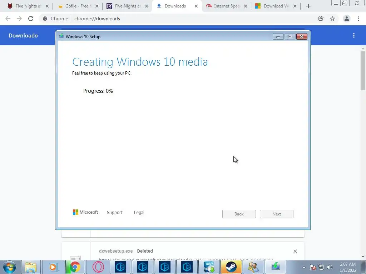Click the Downloads page heading
Image resolution: width=366 pixels, height=274 pixels.
pos(23,35)
